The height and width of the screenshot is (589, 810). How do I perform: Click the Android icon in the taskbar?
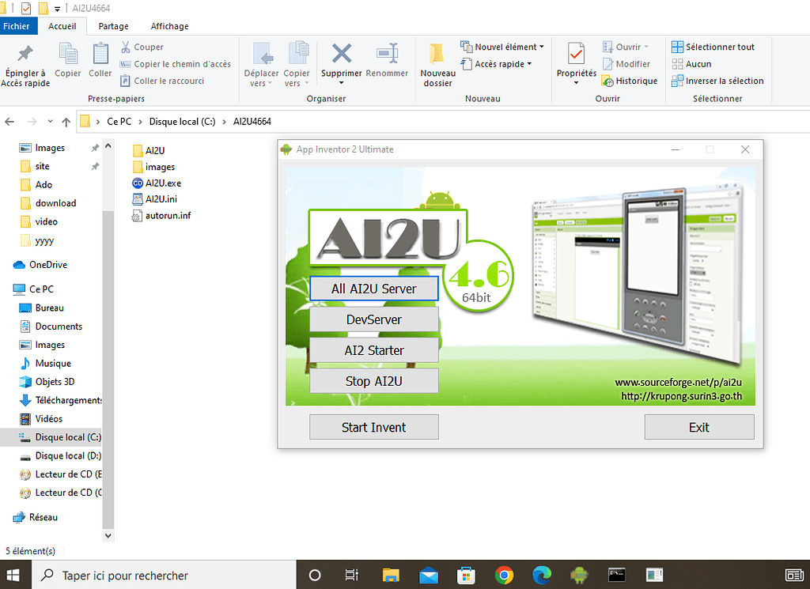[x=580, y=575]
